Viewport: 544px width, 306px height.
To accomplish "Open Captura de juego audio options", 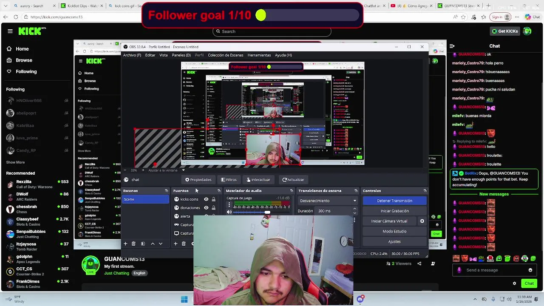I will [229, 204].
